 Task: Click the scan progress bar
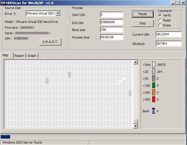(93, 137)
